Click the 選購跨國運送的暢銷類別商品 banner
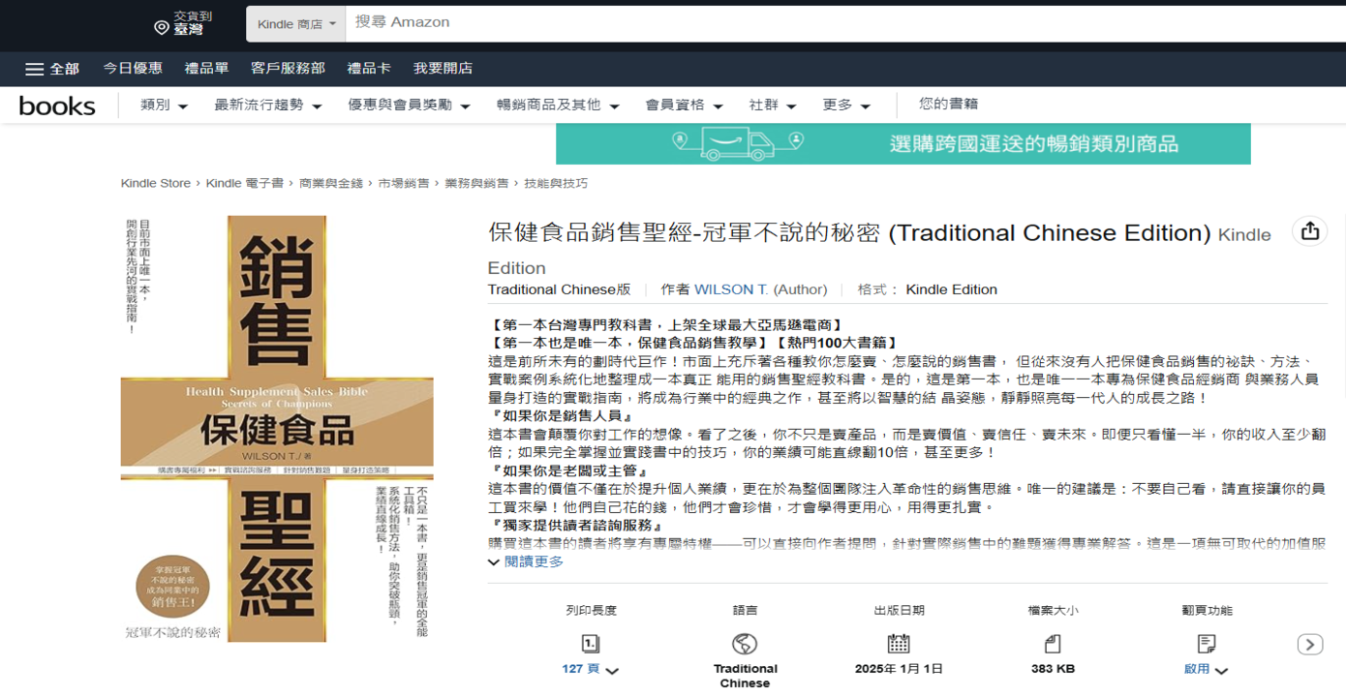Viewport: 1346px width, 697px height. coord(903,144)
